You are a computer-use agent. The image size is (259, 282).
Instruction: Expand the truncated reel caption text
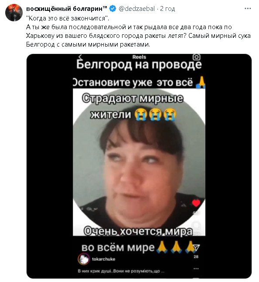click(121, 271)
